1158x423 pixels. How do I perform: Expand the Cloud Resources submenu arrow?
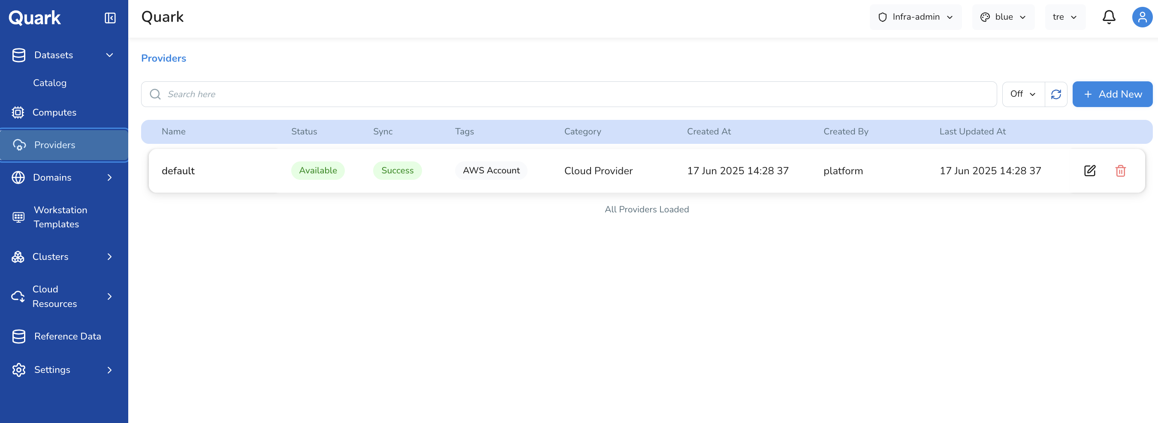(x=109, y=297)
